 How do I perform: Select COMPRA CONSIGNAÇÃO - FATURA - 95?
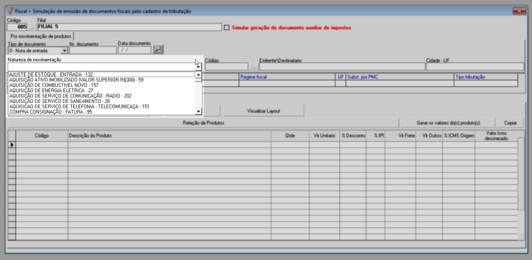[x=102, y=112]
